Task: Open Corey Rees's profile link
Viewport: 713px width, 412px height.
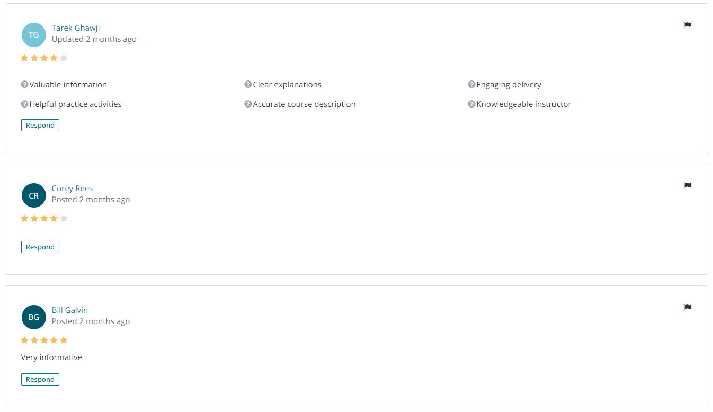Action: point(72,188)
